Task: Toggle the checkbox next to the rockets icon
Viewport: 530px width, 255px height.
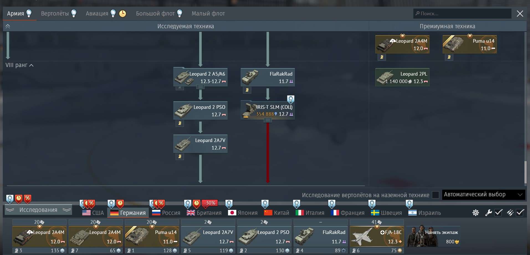Action: pyautogui.click(x=520, y=212)
